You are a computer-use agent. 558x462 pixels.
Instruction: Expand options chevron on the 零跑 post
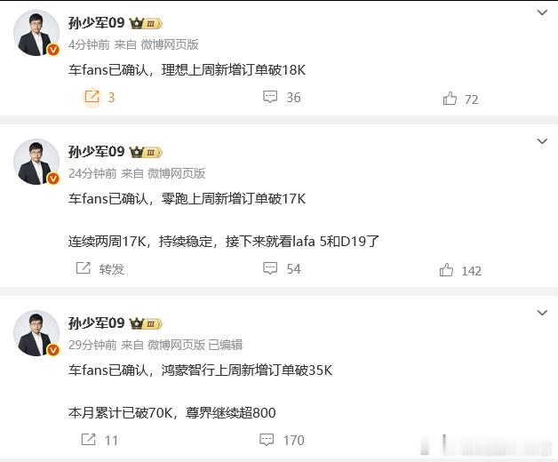click(x=542, y=141)
